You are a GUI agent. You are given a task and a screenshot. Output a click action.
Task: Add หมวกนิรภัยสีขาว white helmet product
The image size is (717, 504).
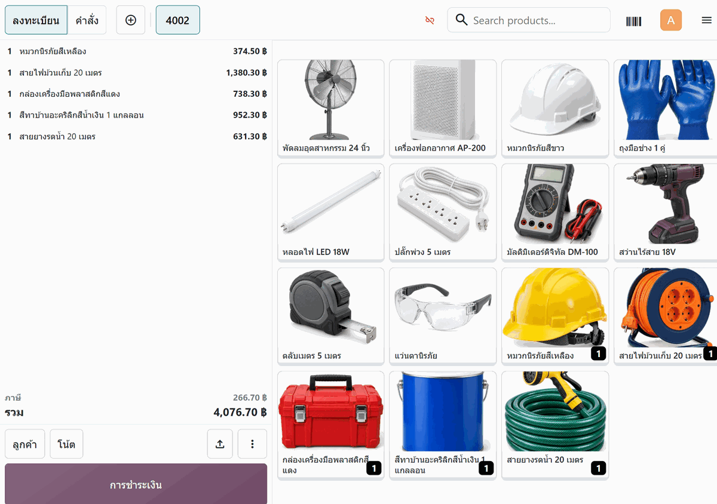click(x=555, y=109)
